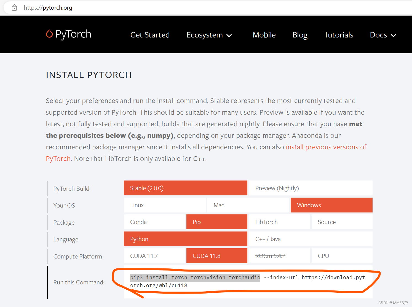This screenshot has width=412, height=307.
Task: Expand the Ecosystem dropdown chevron
Action: point(229,36)
